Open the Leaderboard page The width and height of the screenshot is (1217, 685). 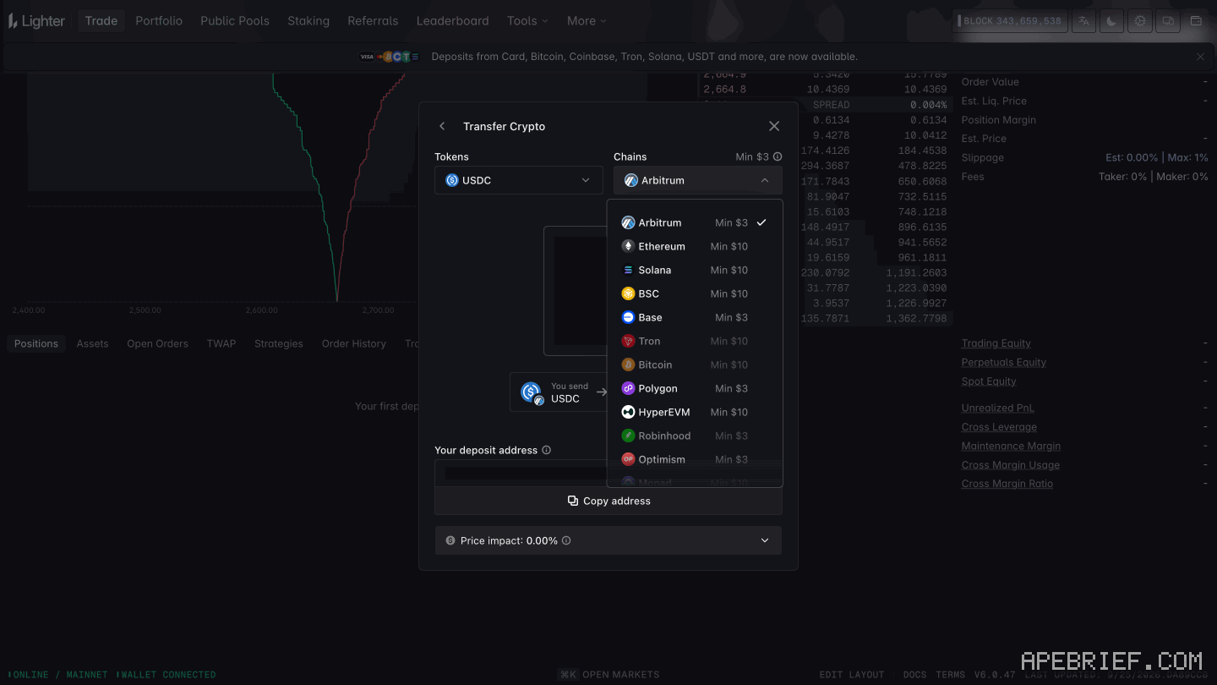(453, 21)
